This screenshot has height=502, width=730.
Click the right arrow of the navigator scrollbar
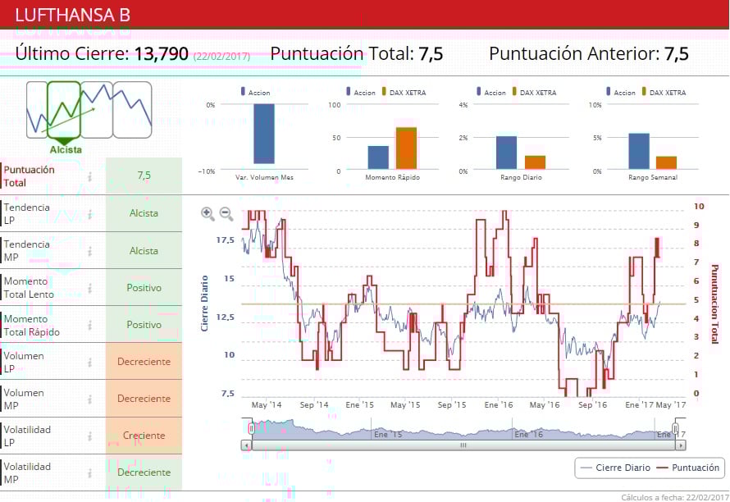(x=681, y=445)
